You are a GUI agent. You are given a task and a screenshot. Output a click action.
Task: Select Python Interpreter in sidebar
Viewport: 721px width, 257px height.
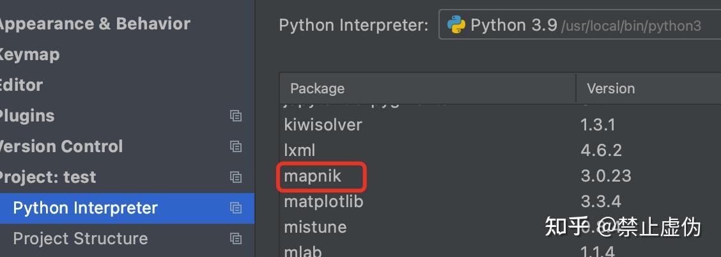85,208
